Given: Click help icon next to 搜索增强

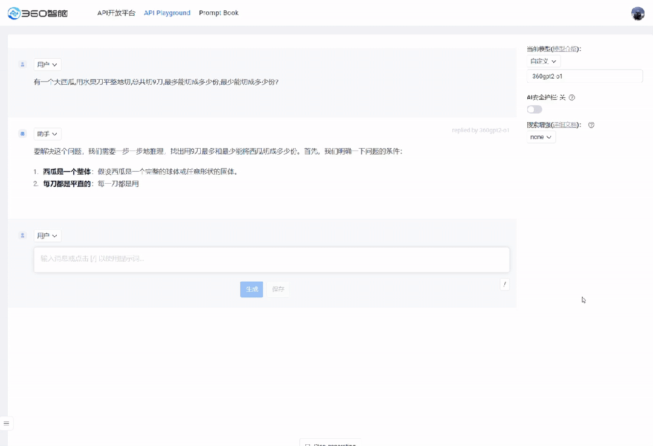Looking at the screenshot, I should 591,125.
